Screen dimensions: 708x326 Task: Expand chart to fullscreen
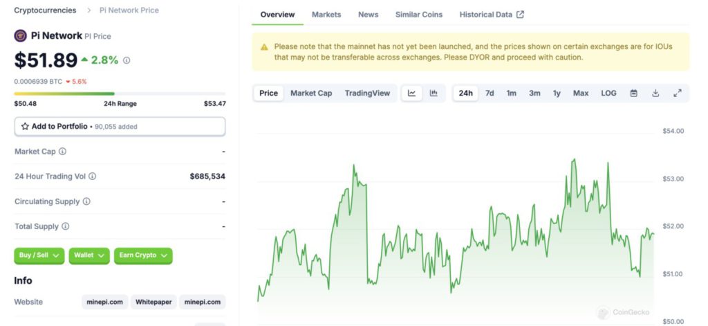[678, 93]
